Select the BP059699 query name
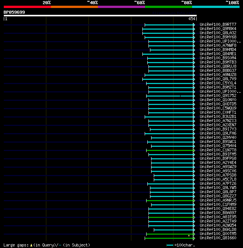This screenshot has height=248, width=243. 14,12
